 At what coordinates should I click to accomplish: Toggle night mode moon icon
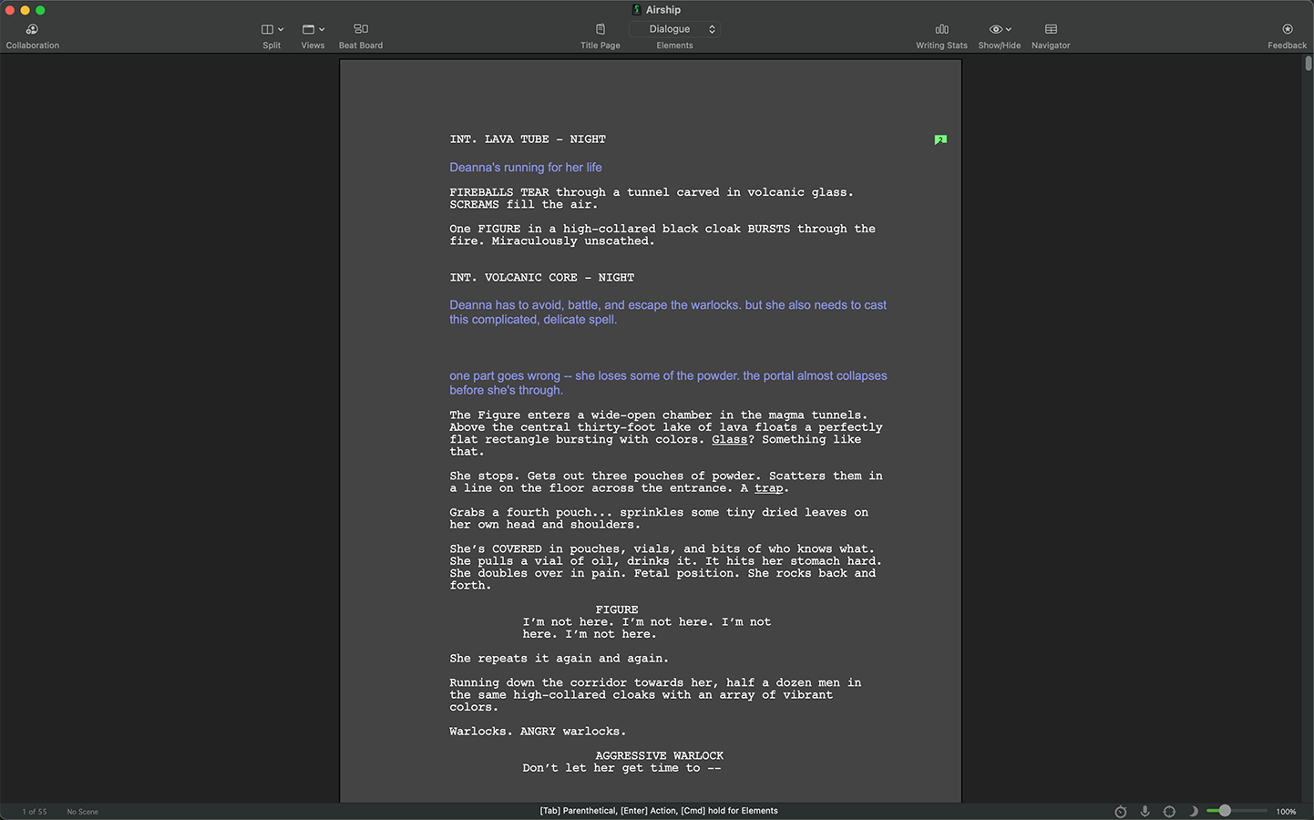point(1193,811)
